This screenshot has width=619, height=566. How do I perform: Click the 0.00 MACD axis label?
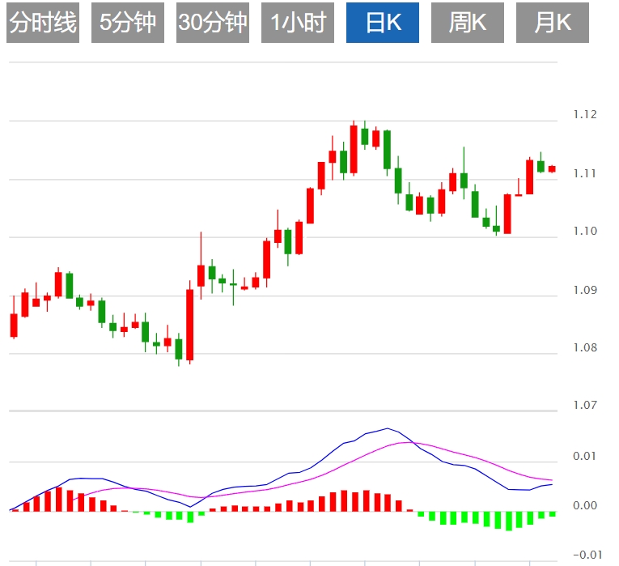click(585, 505)
